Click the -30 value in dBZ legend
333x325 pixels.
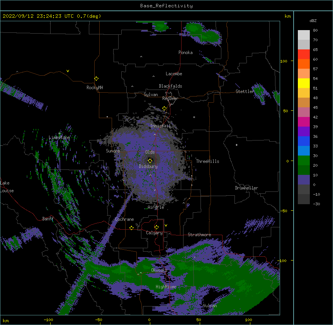point(316,204)
